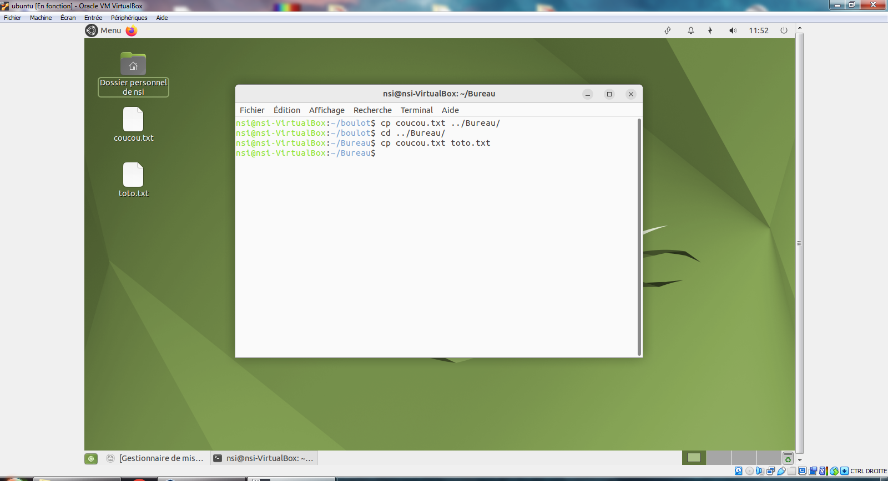
Task: Open the Ubuntu MATE Menu
Action: 104,31
